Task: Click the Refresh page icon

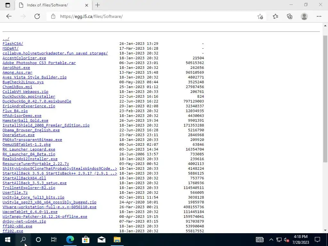Action: 37,16
